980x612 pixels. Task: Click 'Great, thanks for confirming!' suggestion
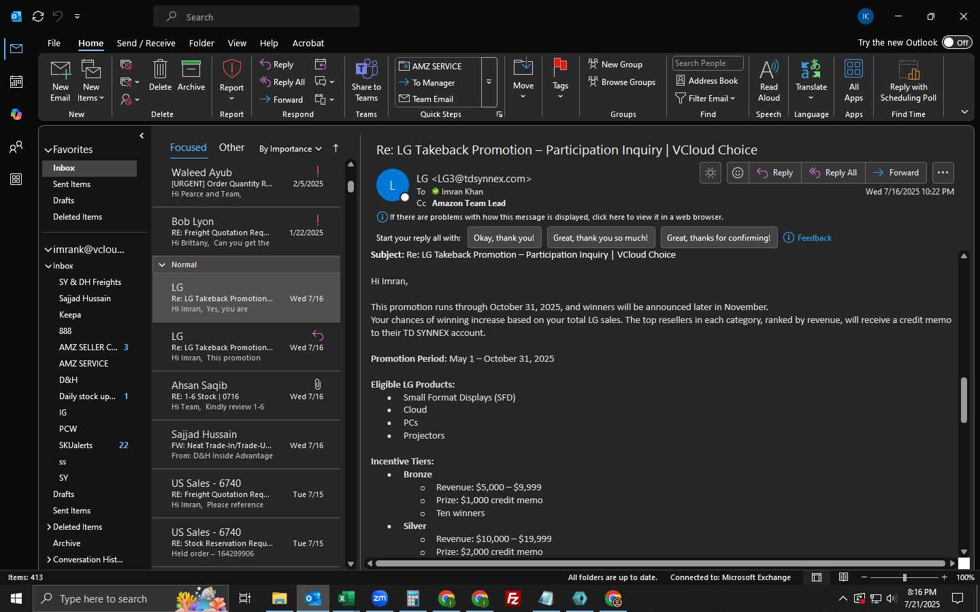coord(719,237)
